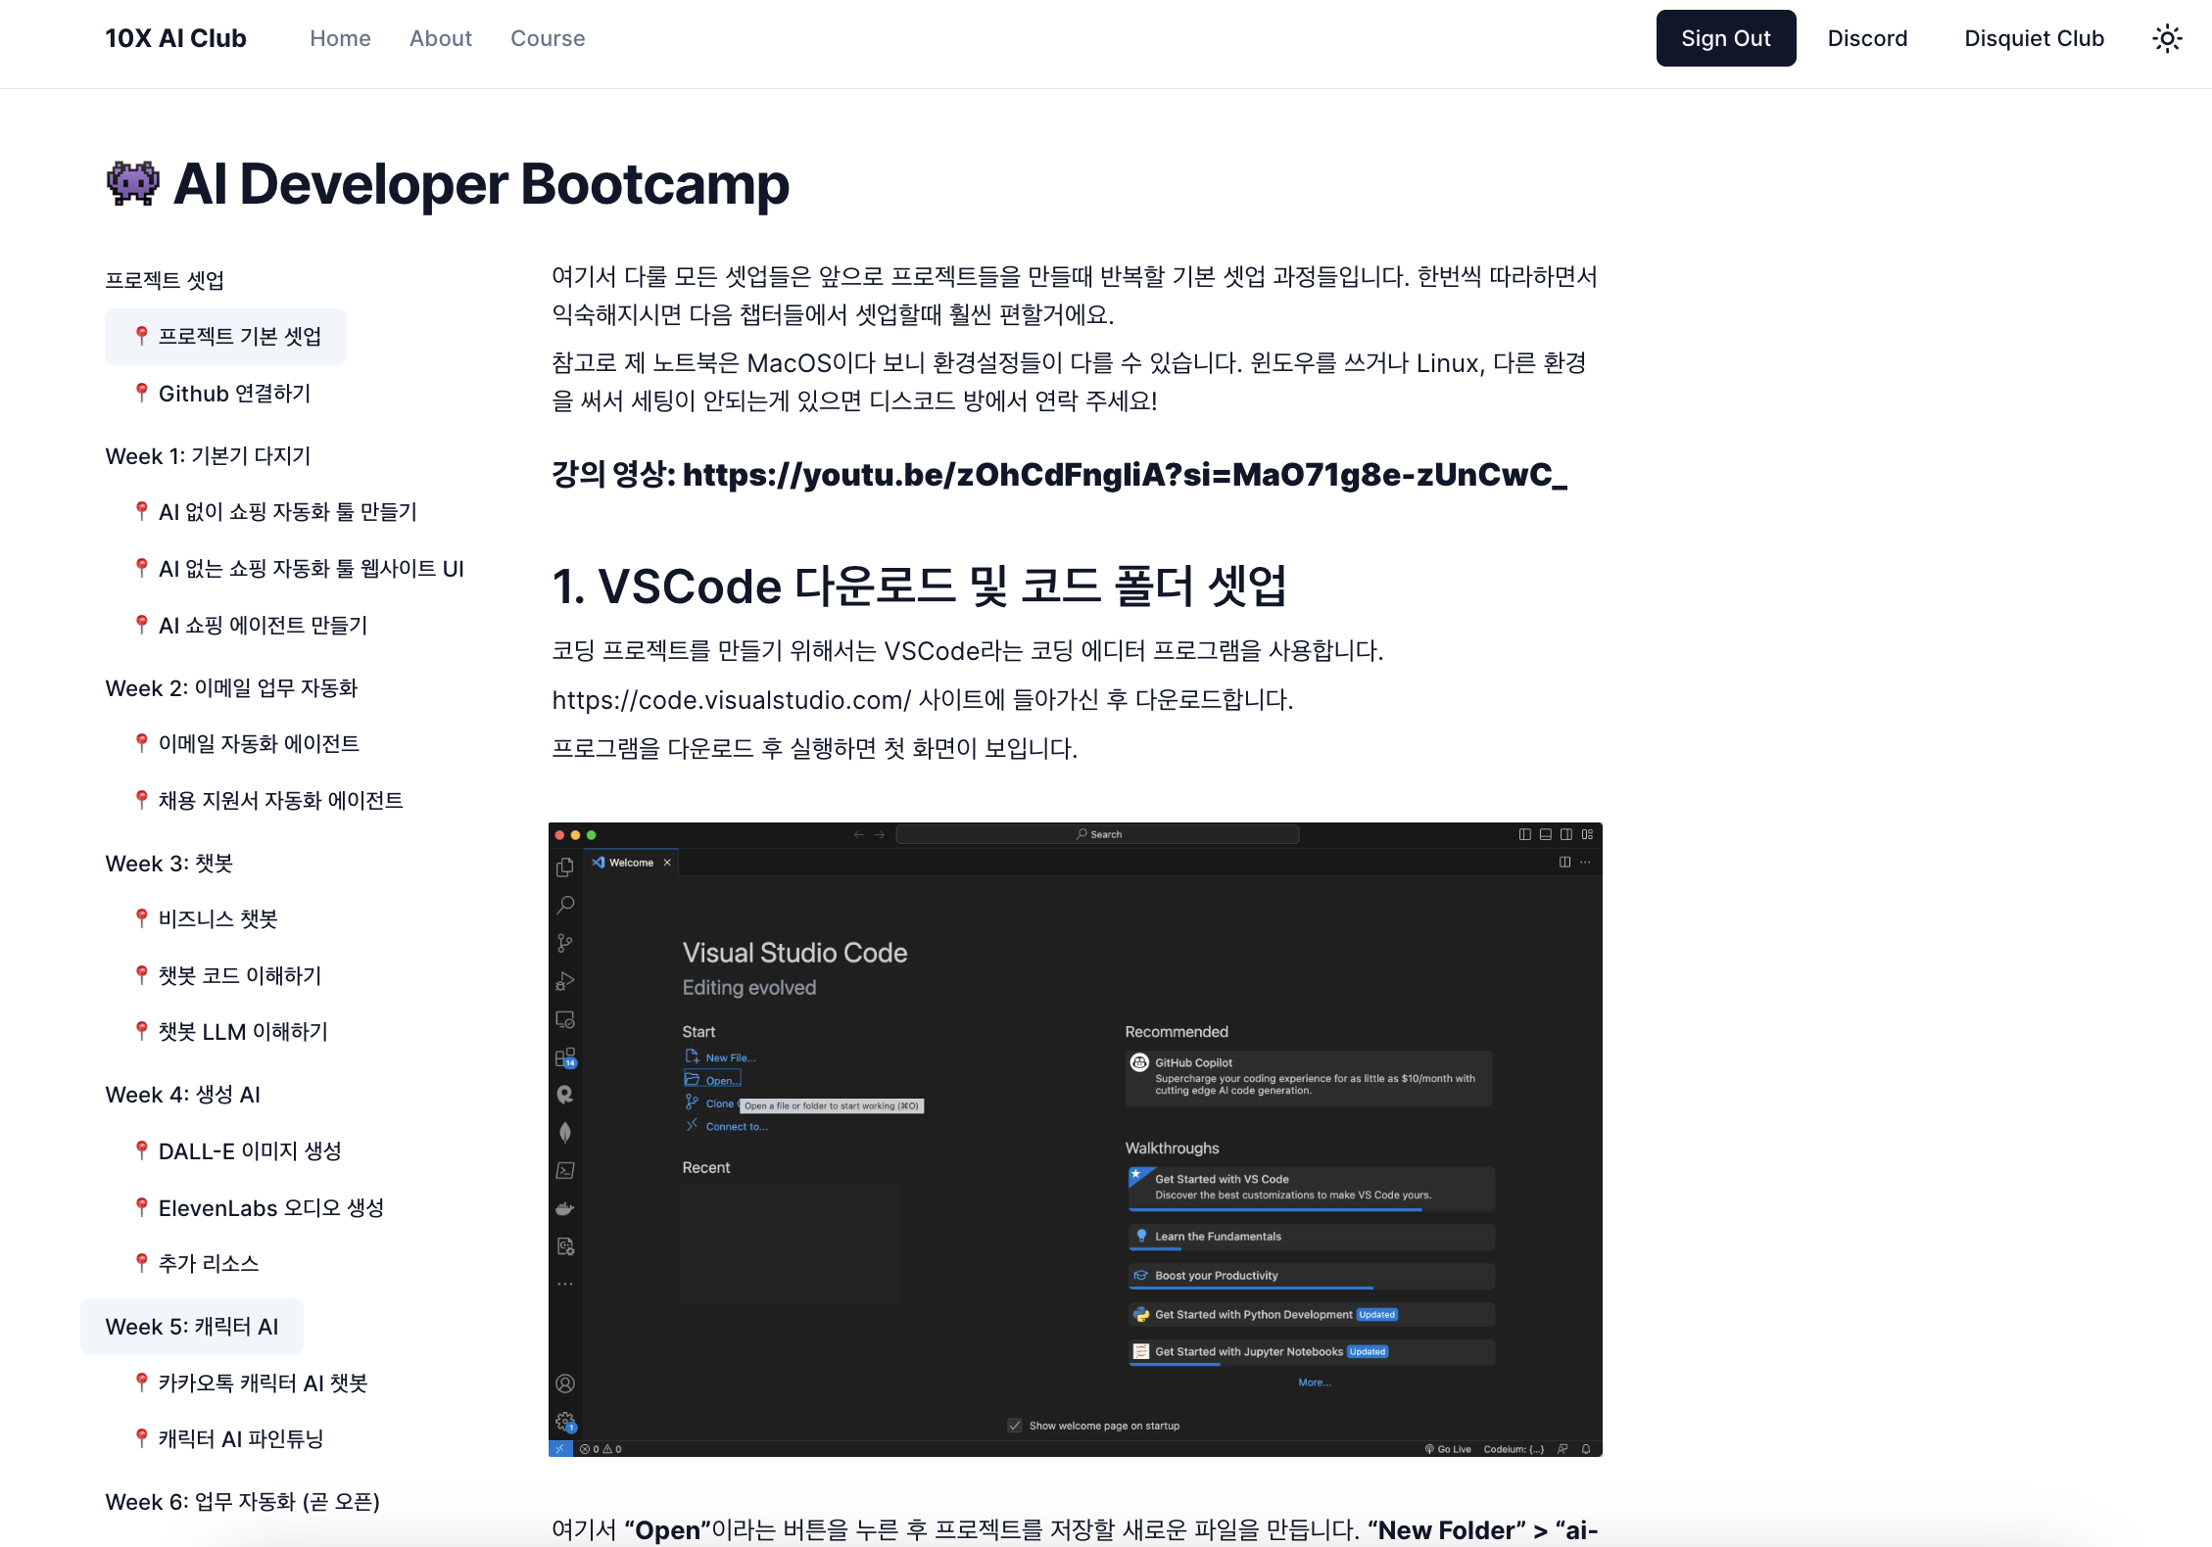
Task: Open AI 없이 쇼핑 자동화 툴 만들기 lesson
Action: point(275,512)
